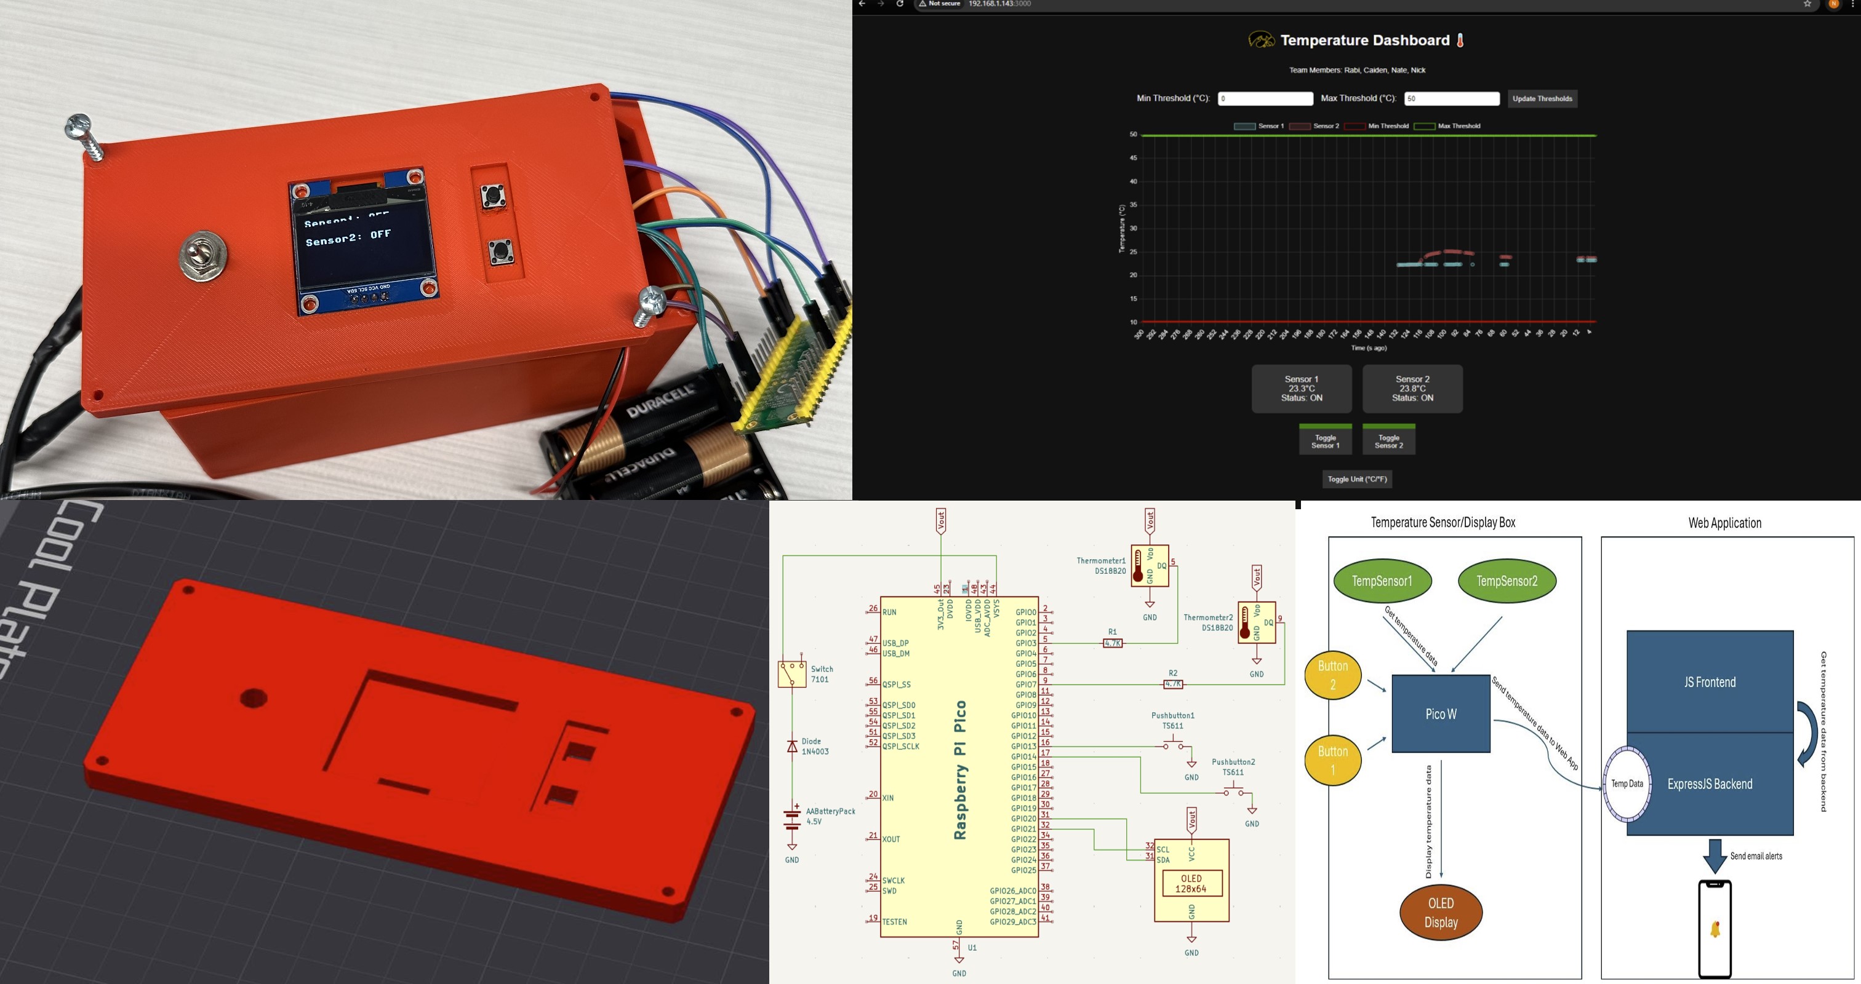Image resolution: width=1861 pixels, height=984 pixels.
Task: Bookmark the page with the star icon
Action: tap(1807, 4)
